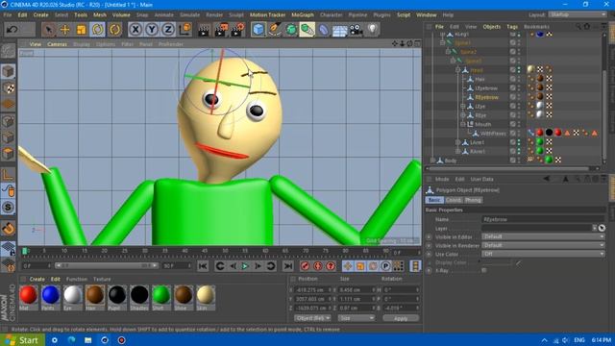Viewport: 615px width, 346px height.
Task: Click Render to Picture Viewer icon
Action: (x=221, y=30)
